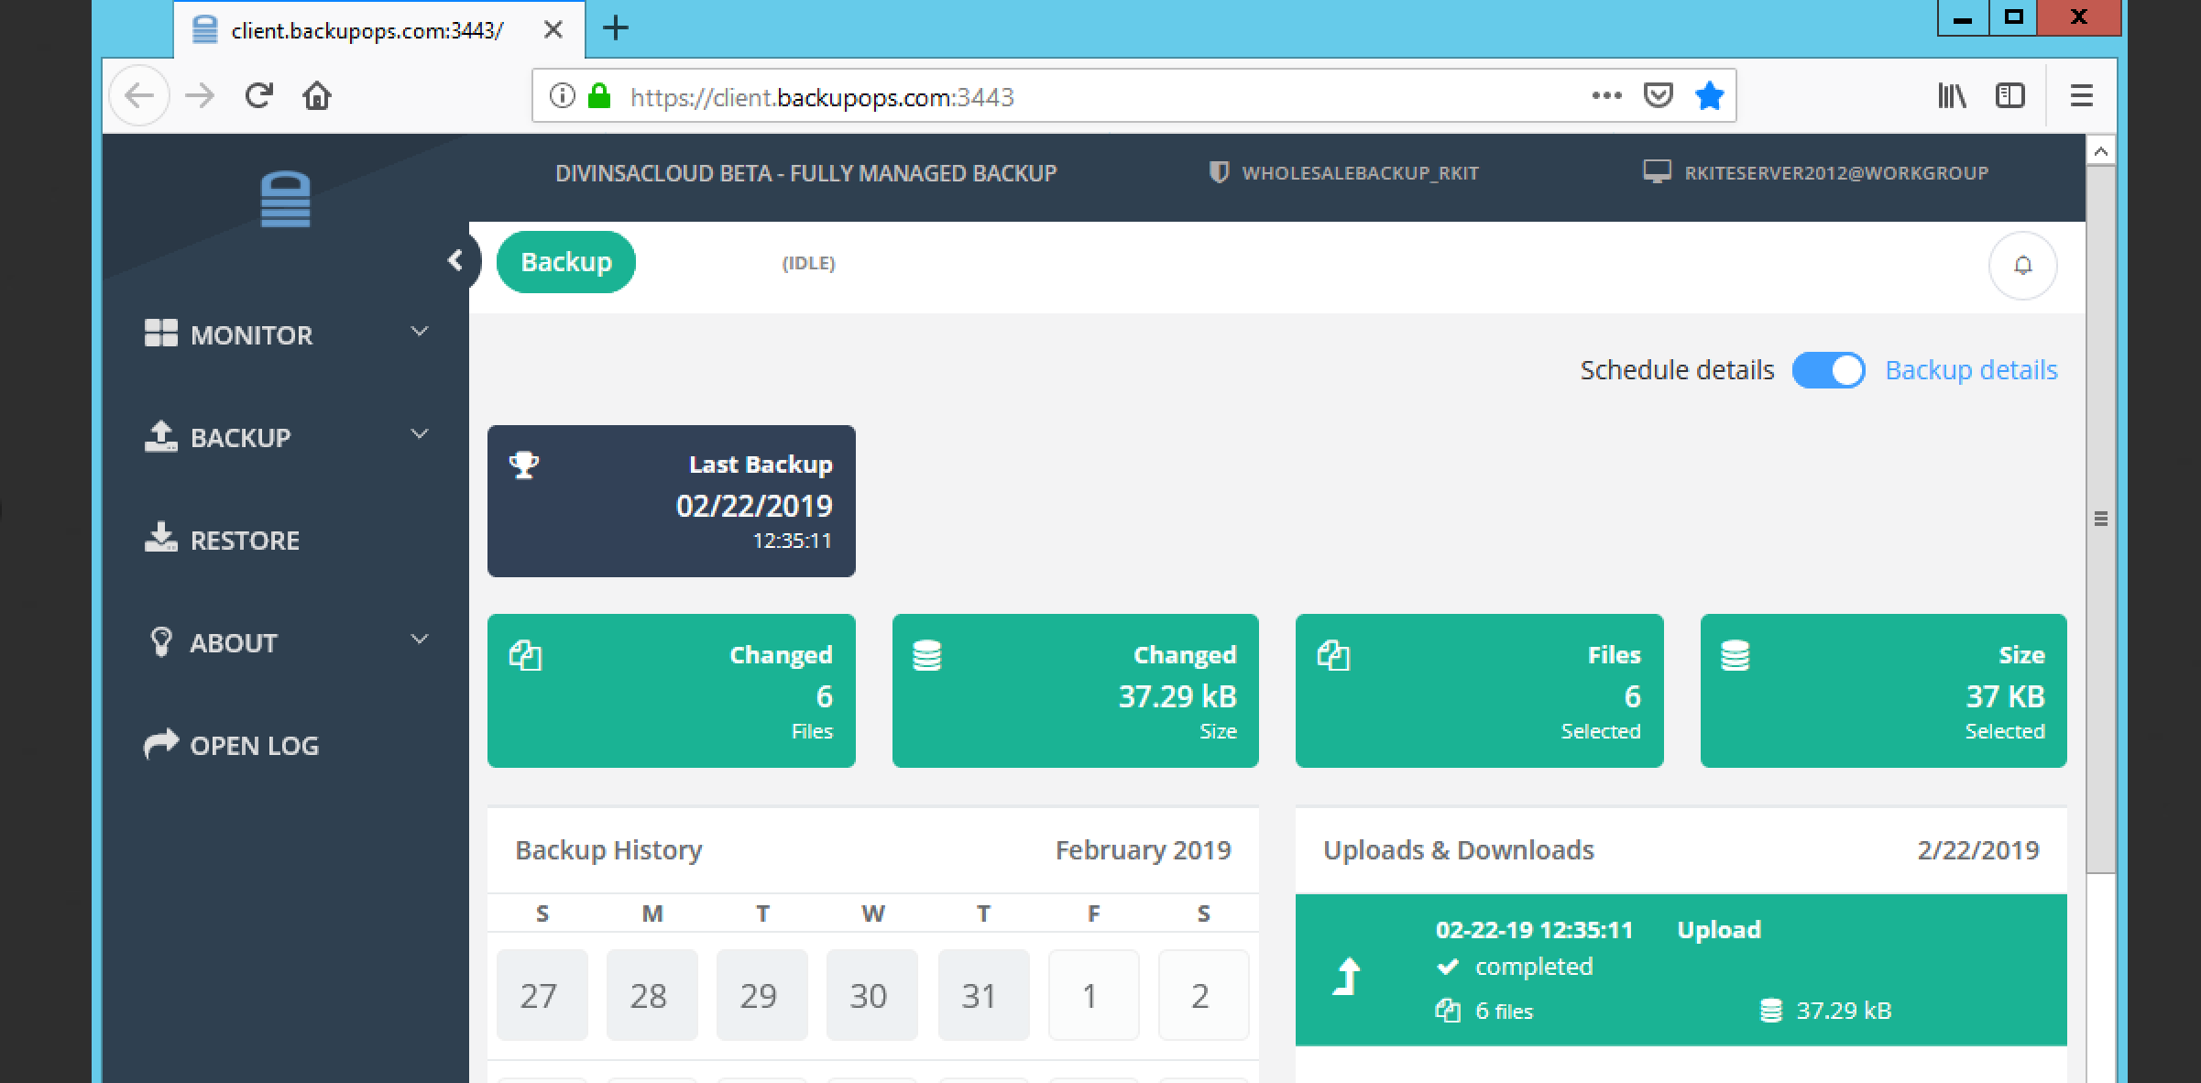Expand the ABOUT menu chevron

pyautogui.click(x=420, y=640)
